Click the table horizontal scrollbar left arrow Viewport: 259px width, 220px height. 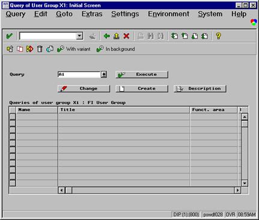61,190
